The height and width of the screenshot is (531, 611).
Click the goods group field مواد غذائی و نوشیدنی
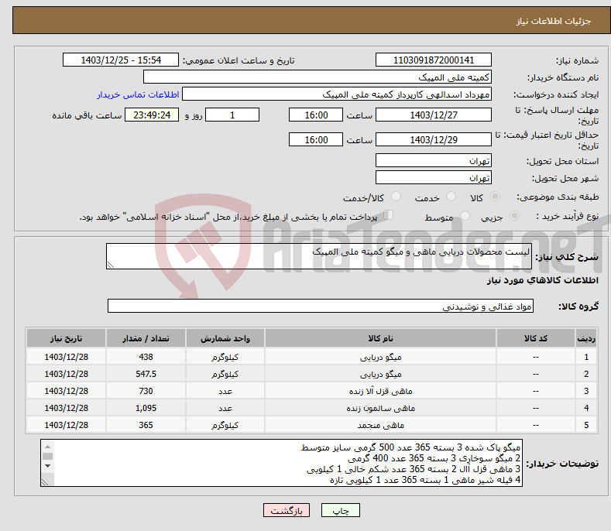pyautogui.click(x=321, y=307)
